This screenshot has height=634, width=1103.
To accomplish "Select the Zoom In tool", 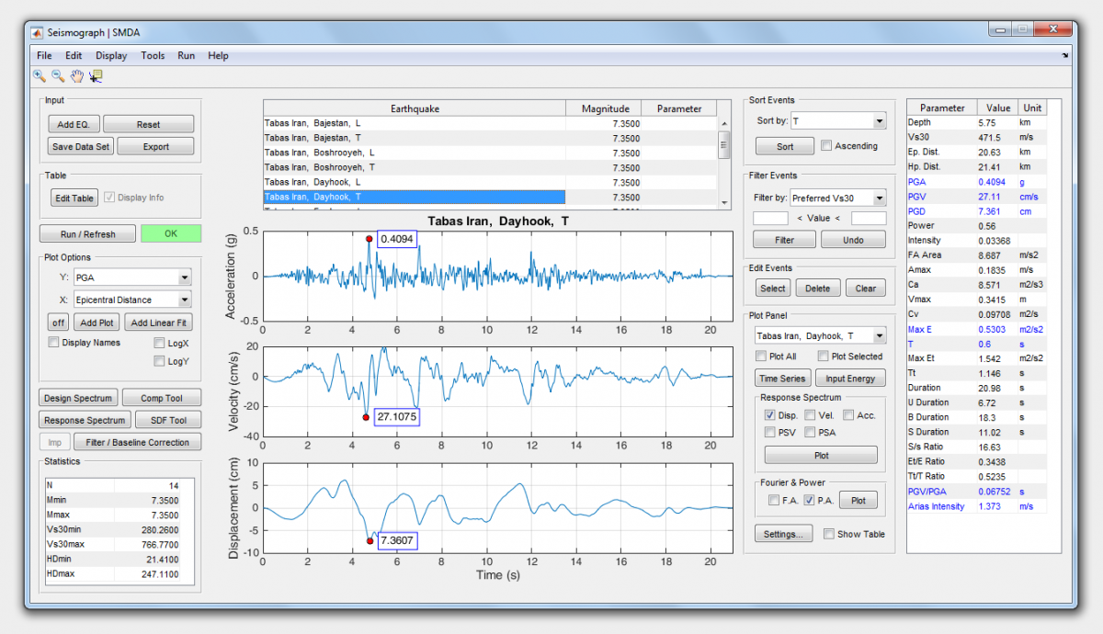I will [x=40, y=76].
